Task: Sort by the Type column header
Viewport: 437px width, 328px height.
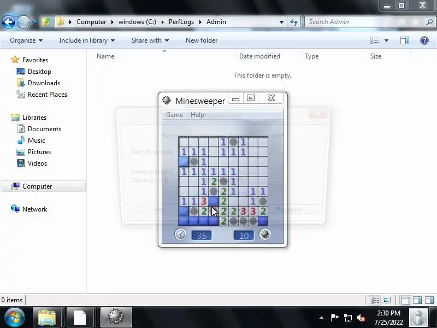Action: [311, 56]
